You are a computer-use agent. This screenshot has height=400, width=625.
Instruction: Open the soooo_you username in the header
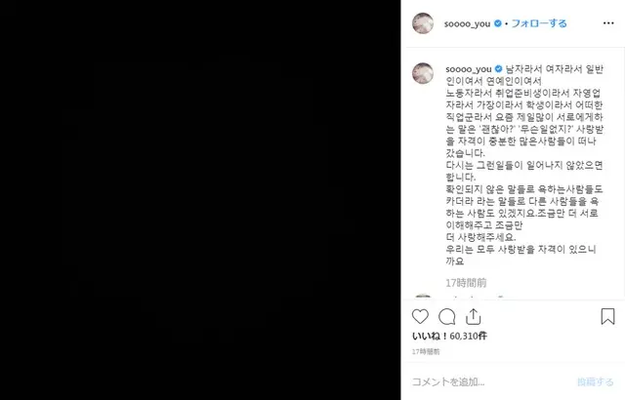pos(467,23)
